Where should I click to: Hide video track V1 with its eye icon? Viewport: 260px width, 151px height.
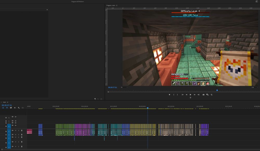pos(16,126)
